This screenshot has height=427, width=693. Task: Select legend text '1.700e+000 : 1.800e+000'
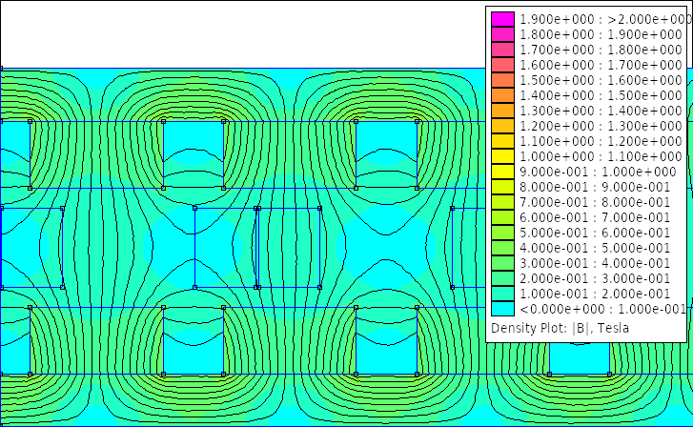pos(601,50)
